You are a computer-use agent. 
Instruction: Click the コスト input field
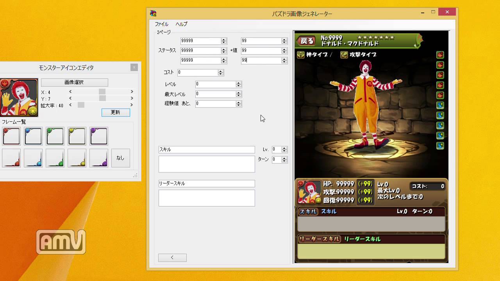click(x=198, y=73)
